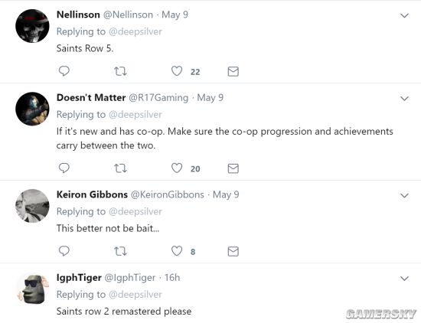Viewport: 421px width, 323px height.
Task: Open message share for Keiron Gibbons' tweet
Action: tap(233, 251)
